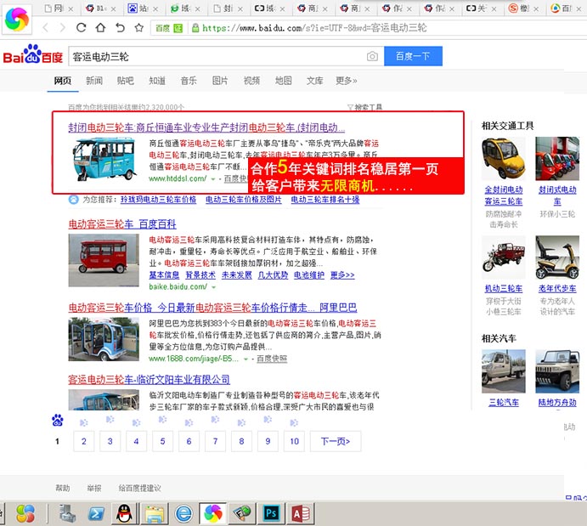
Task: Switch to the 视频 tab
Action: pyautogui.click(x=251, y=81)
